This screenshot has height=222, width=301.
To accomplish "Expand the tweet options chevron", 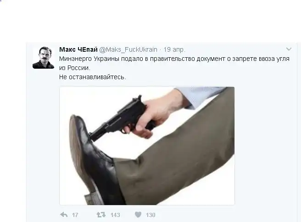I will [x=289, y=49].
